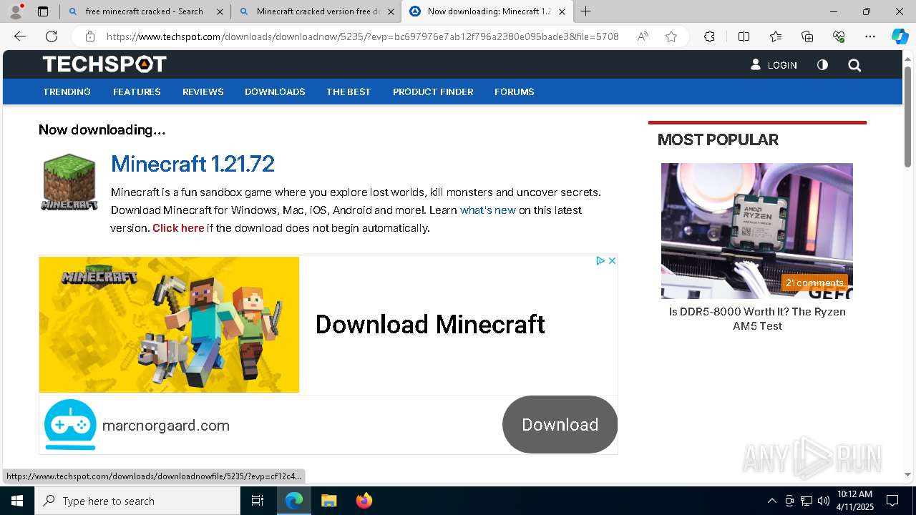This screenshot has height=515, width=916.
Task: Open 'Is DDR5-8000 Worth It?' article link
Action: tap(757, 319)
